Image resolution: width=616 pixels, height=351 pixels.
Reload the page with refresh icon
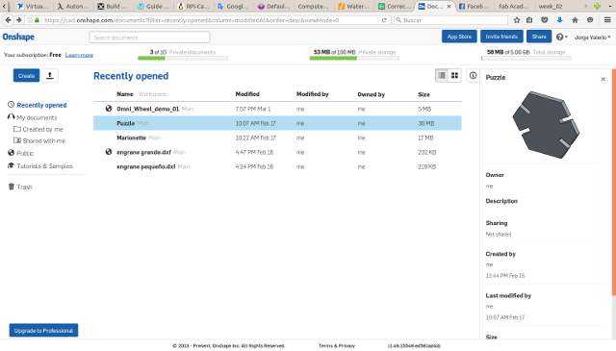[x=384, y=20]
